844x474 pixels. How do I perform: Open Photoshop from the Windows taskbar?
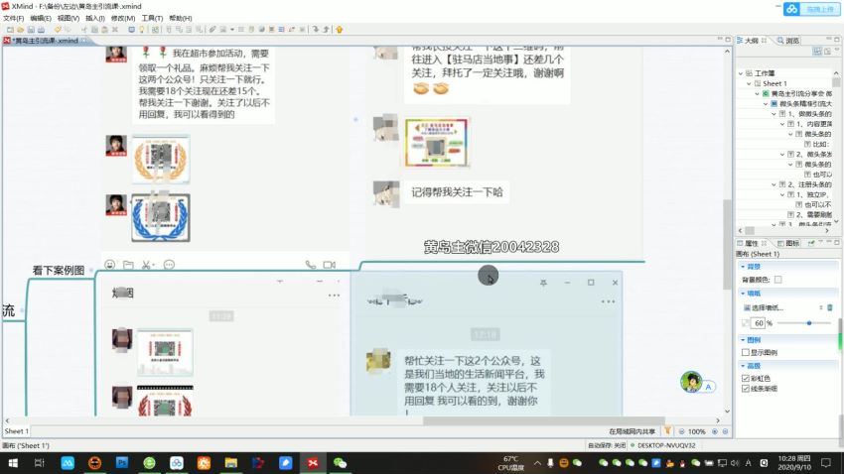tap(122, 463)
